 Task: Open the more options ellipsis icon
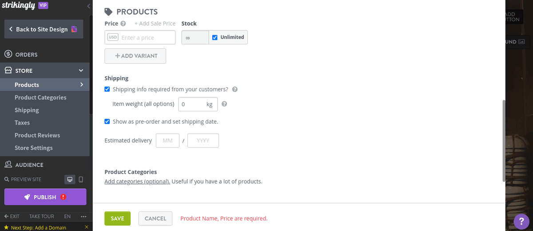[84, 216]
